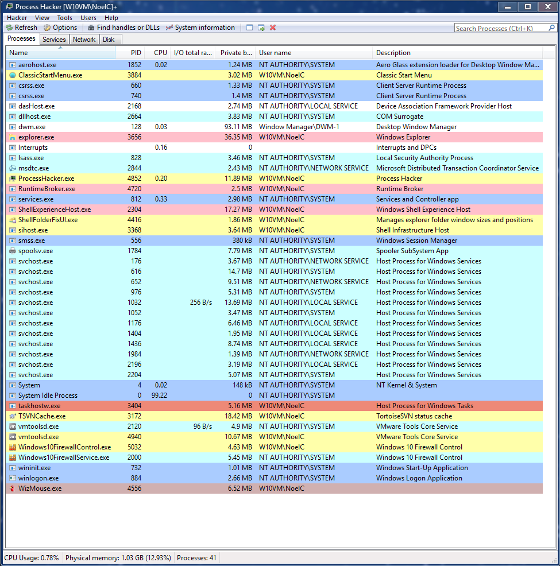The width and height of the screenshot is (560, 566).
Task: Open Options from the toolbar
Action: pos(60,28)
